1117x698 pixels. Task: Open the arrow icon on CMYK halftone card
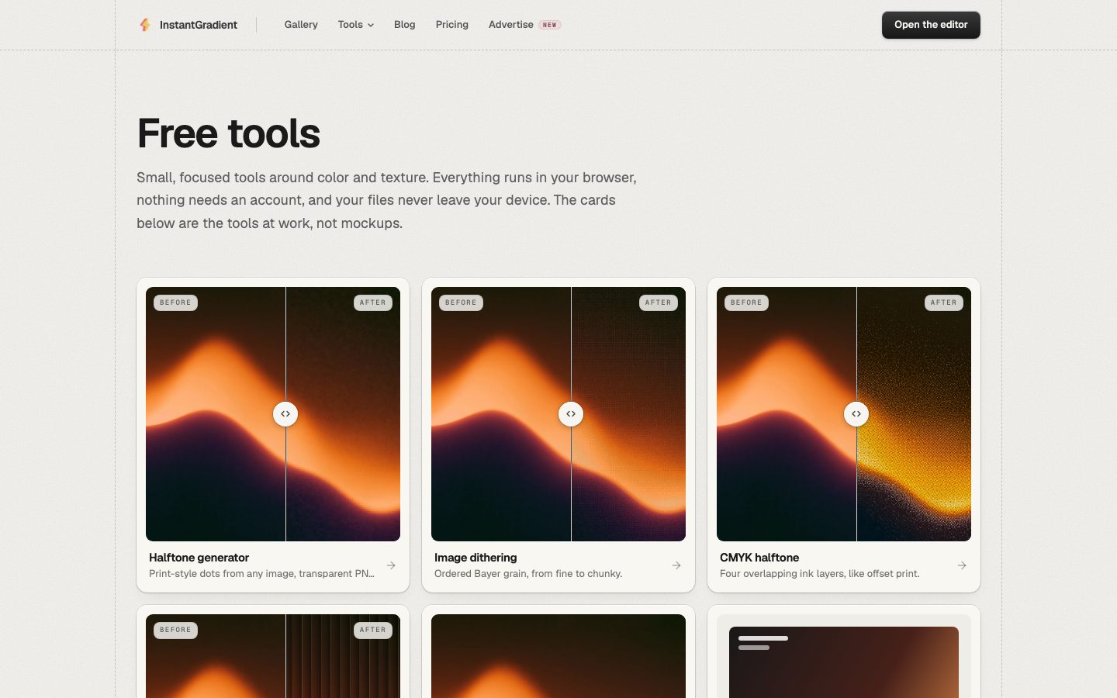[x=962, y=565]
